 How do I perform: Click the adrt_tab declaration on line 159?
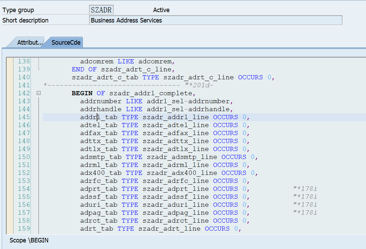(99, 229)
